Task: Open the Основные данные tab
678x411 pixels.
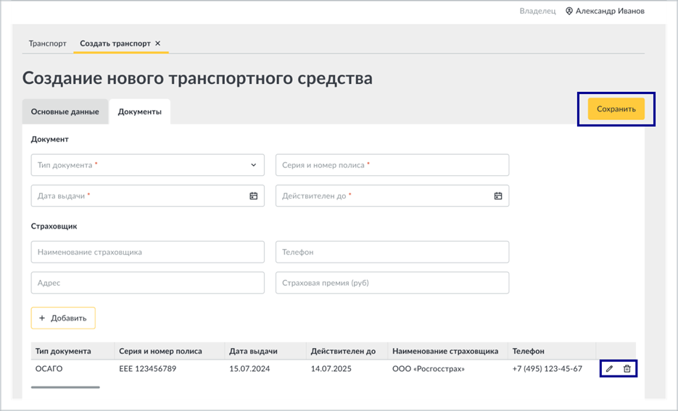Action: tap(65, 111)
